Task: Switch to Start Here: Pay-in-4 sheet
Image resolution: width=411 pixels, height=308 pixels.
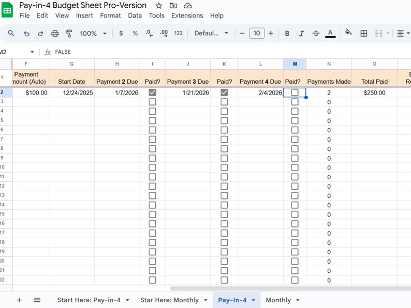Action: tap(89, 300)
